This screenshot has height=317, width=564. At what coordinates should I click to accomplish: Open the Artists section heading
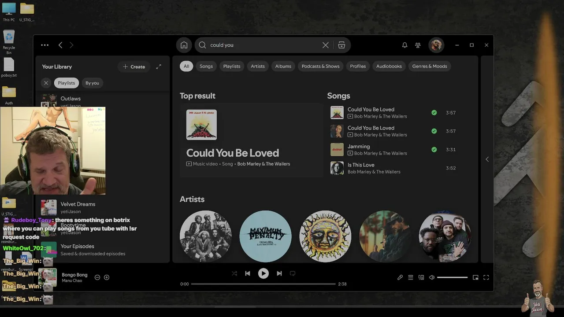coord(192,199)
